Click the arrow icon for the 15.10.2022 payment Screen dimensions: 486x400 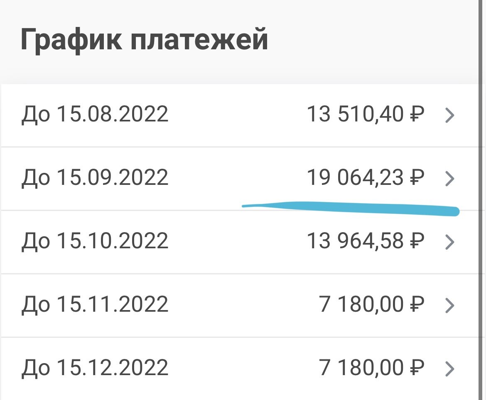click(x=450, y=242)
